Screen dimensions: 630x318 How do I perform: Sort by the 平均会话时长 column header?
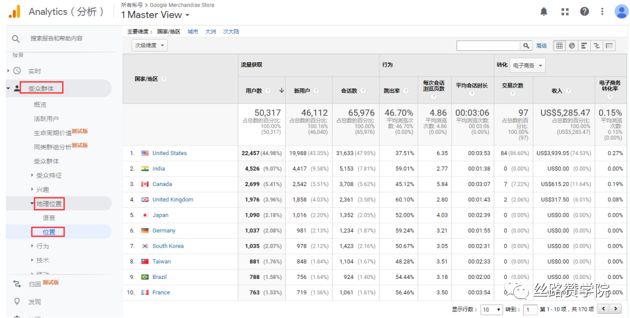click(x=472, y=85)
